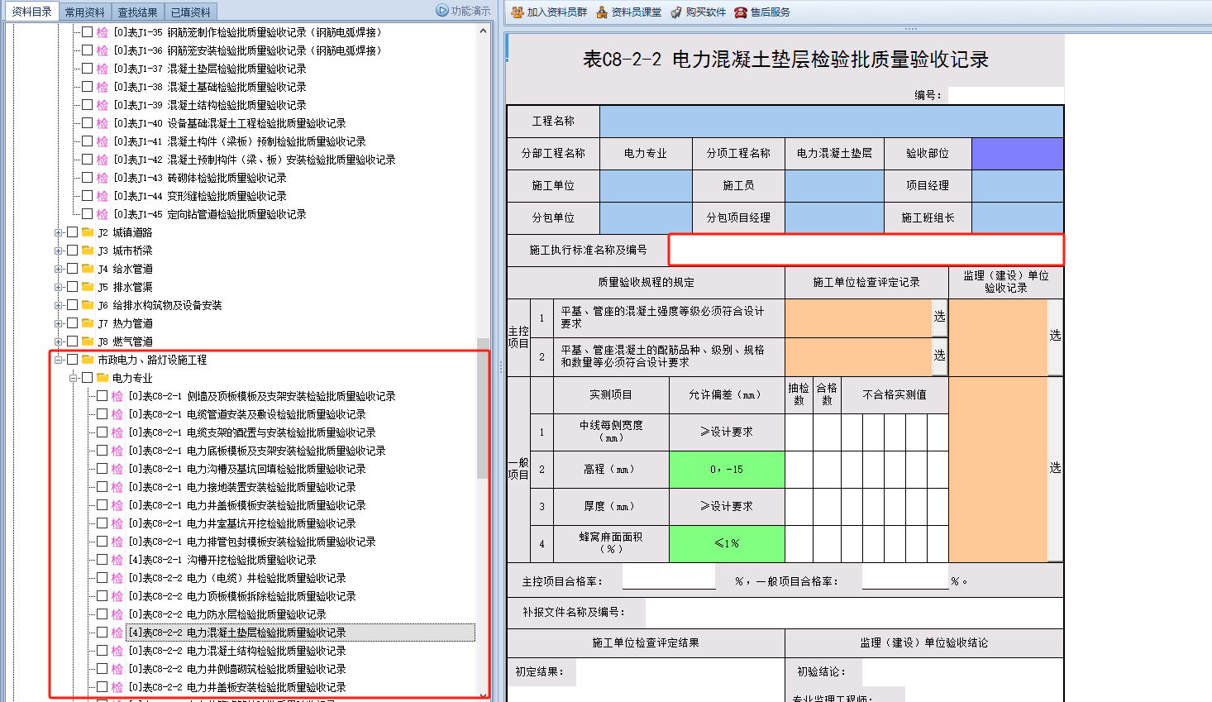This screenshot has width=1212, height=702.
Task: Click the 检 icon for 表J1-35 钢筋笼制作
Action: (x=103, y=32)
